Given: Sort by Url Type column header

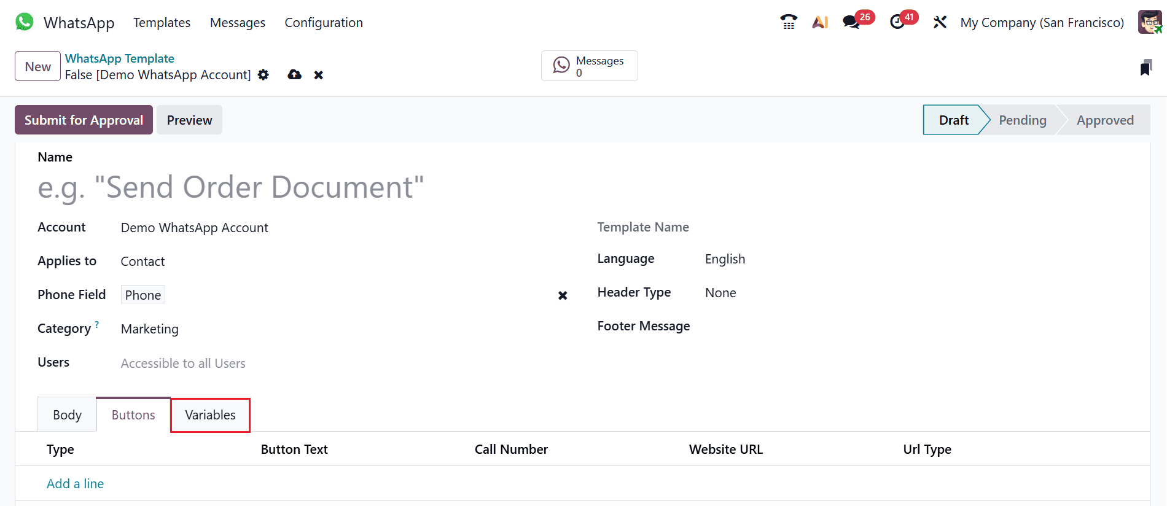Looking at the screenshot, I should pos(927,450).
